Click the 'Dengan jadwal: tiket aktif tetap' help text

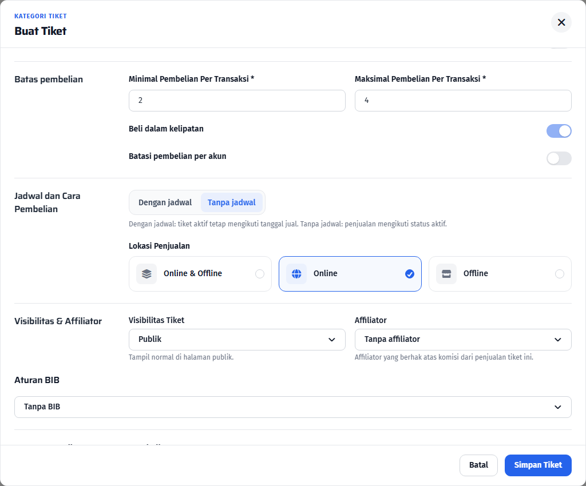click(x=288, y=224)
